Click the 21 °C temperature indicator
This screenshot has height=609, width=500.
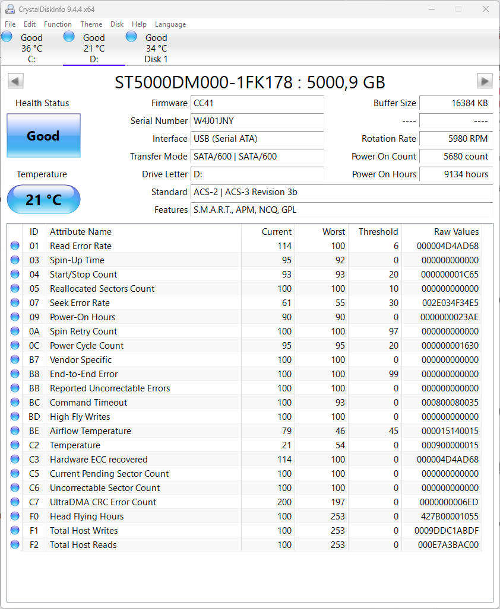(x=42, y=199)
